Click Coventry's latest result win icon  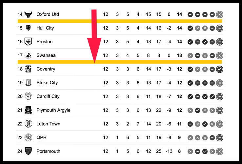point(220,69)
